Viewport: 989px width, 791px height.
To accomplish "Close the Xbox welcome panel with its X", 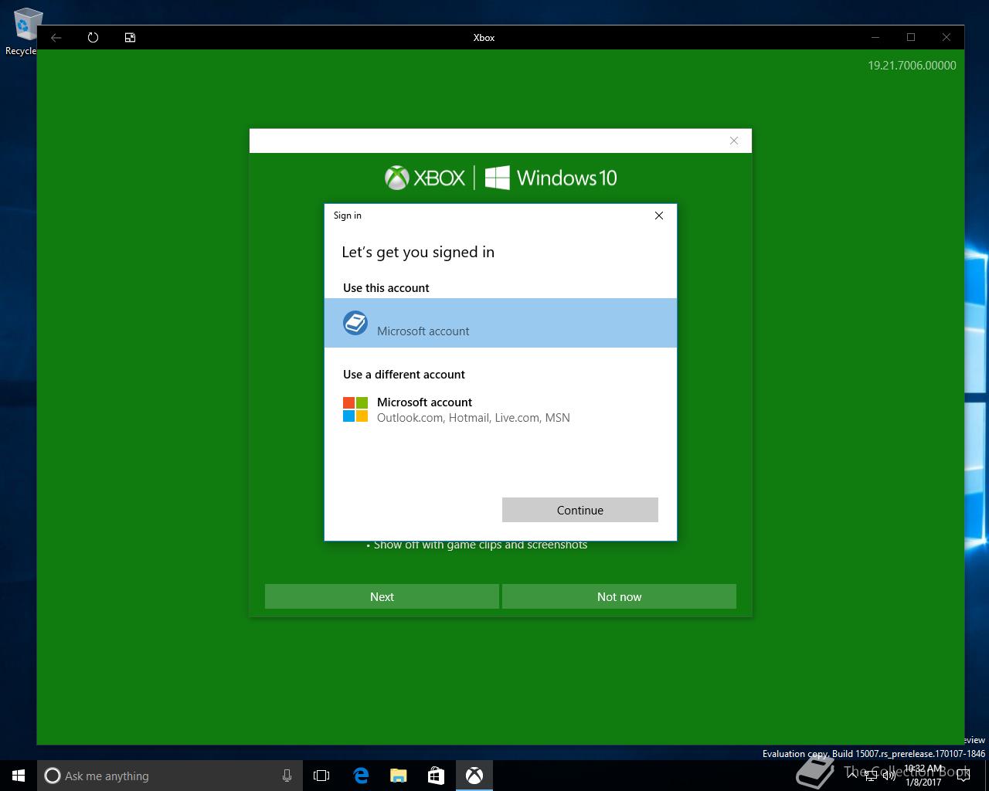I will coord(734,141).
